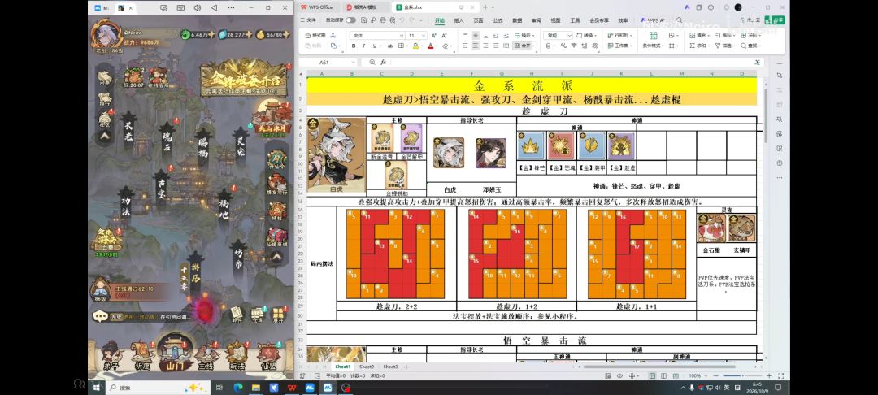878x395 pixels.
Task: Open 特权 privilege icon in game
Action: click(276, 211)
